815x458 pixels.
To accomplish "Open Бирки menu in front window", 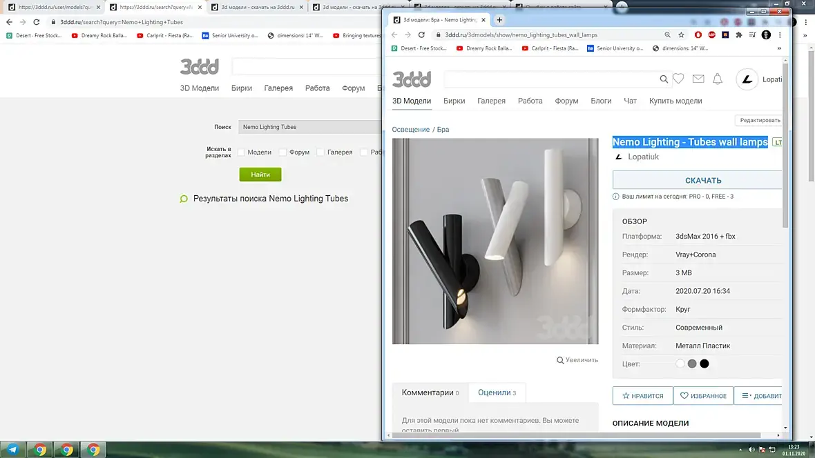I will pyautogui.click(x=454, y=101).
